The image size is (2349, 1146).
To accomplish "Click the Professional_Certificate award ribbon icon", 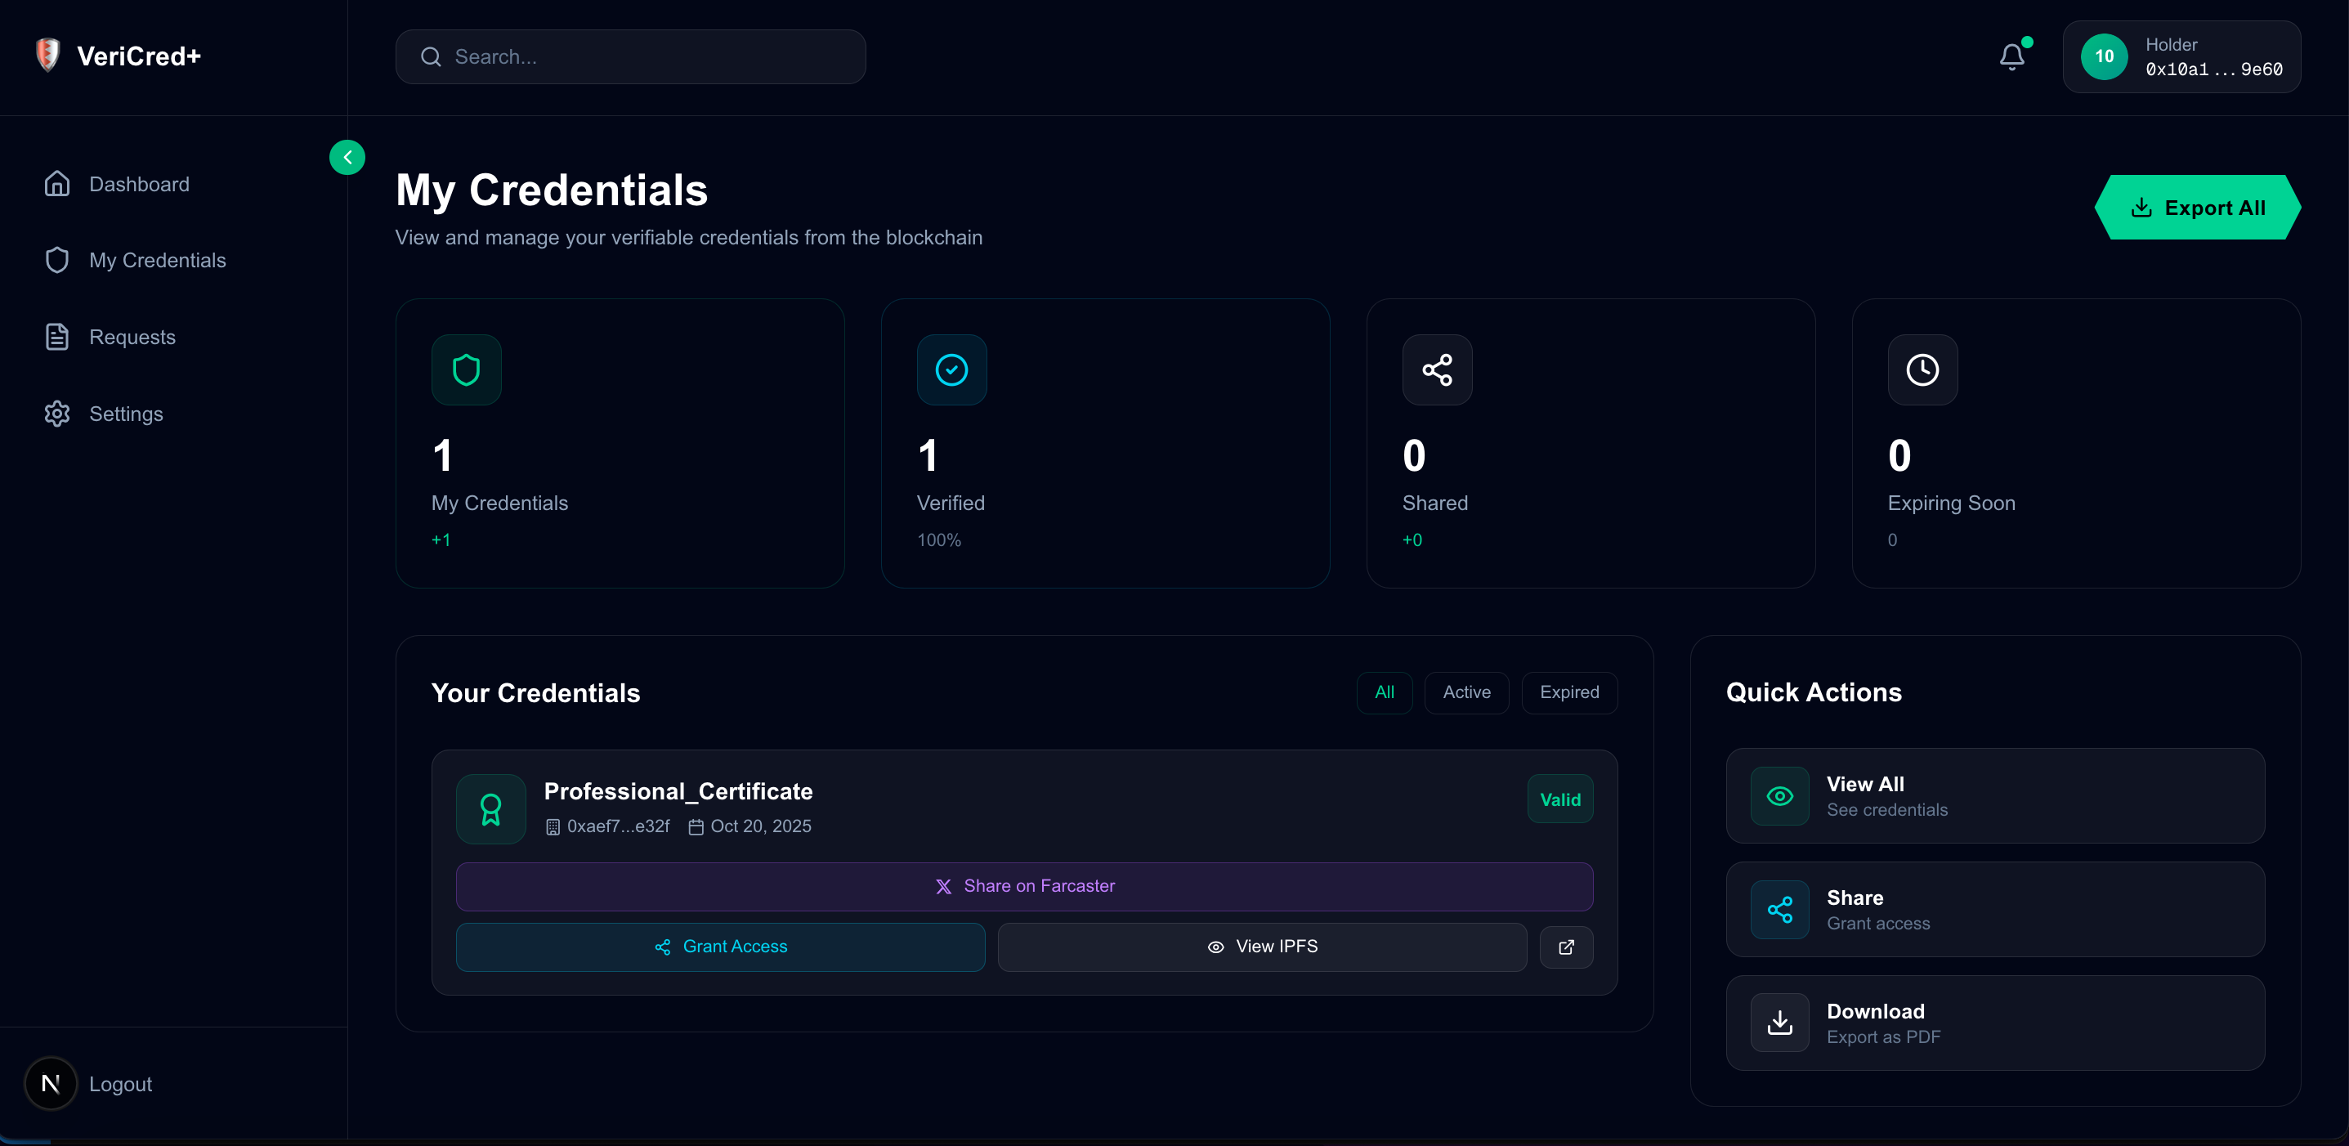I will pyautogui.click(x=490, y=808).
